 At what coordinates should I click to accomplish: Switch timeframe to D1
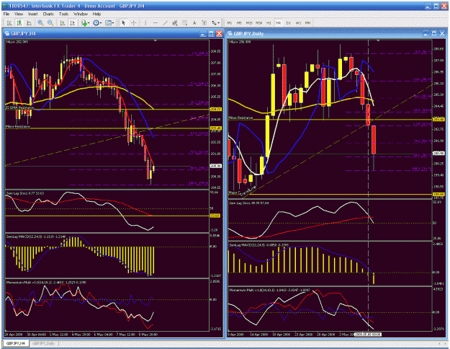click(288, 23)
